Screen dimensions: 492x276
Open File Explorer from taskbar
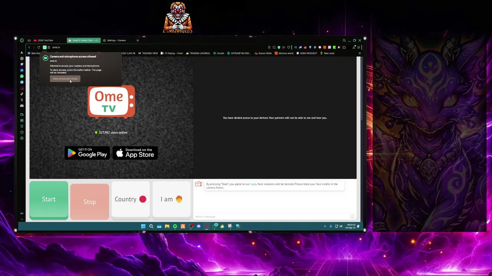tap(167, 226)
